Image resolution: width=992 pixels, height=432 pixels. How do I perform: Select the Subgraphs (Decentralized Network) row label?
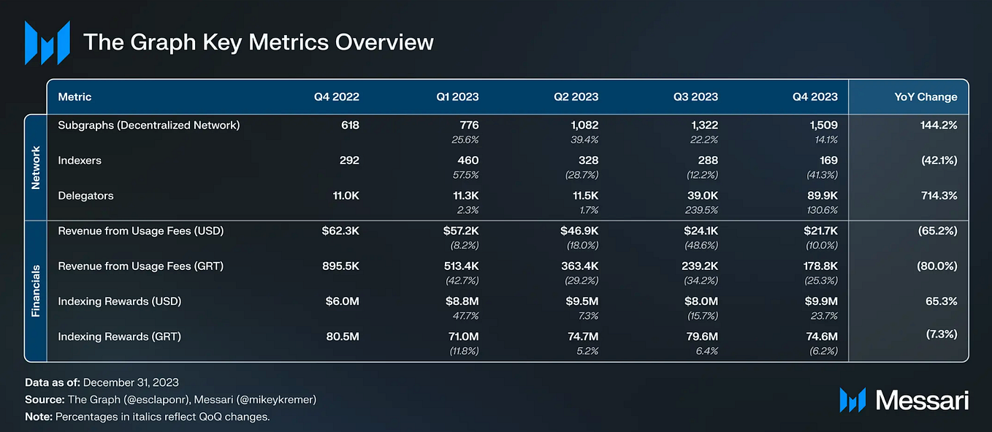(x=149, y=125)
